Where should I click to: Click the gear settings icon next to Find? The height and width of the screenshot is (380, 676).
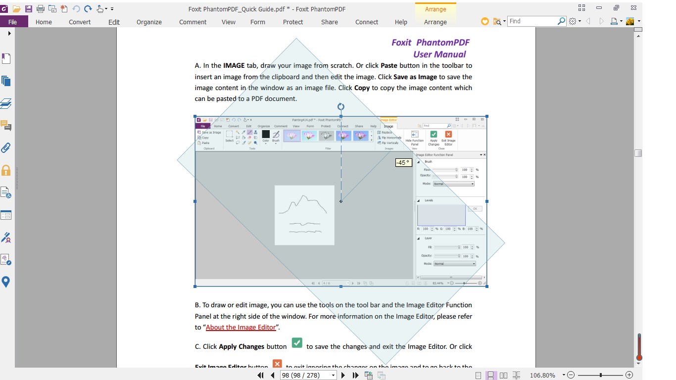tap(573, 21)
